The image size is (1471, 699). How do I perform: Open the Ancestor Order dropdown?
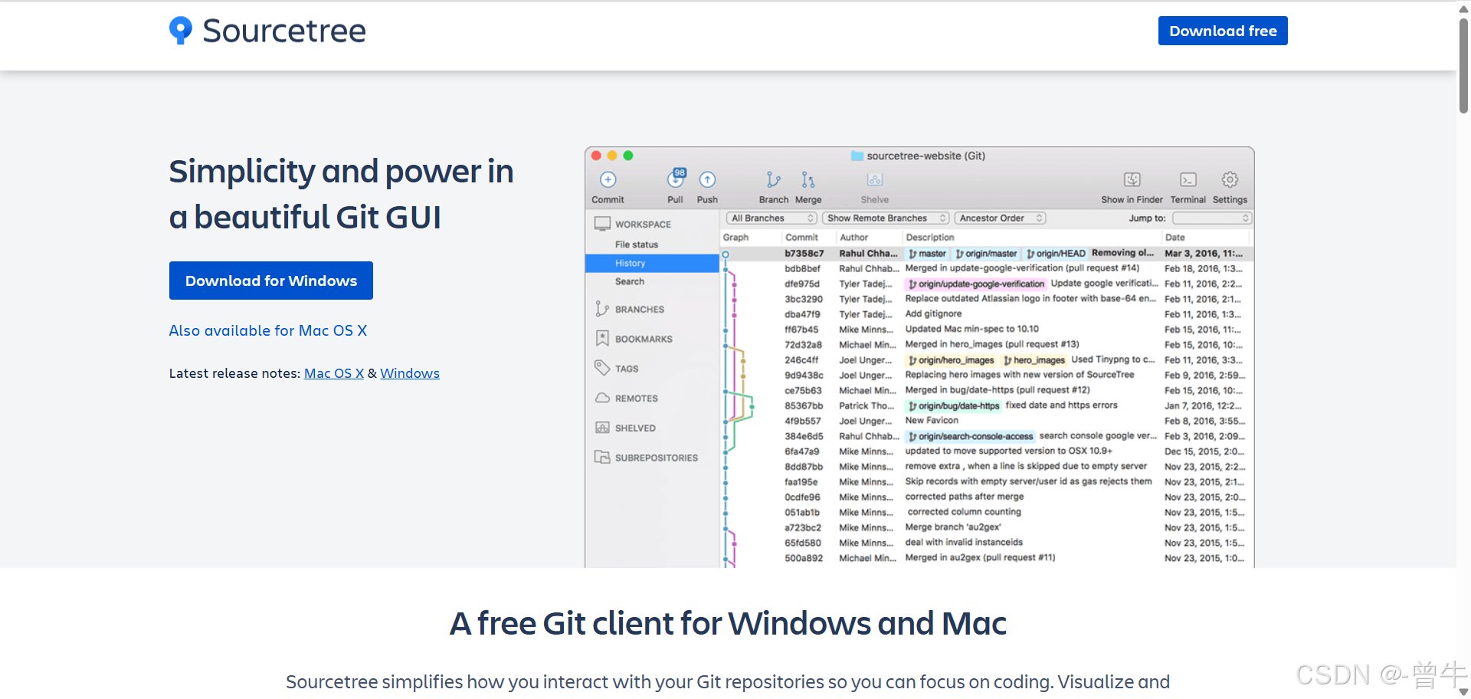[1001, 218]
